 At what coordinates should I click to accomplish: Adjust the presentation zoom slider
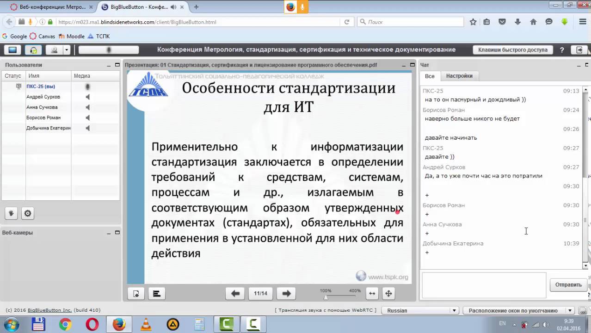click(x=326, y=297)
